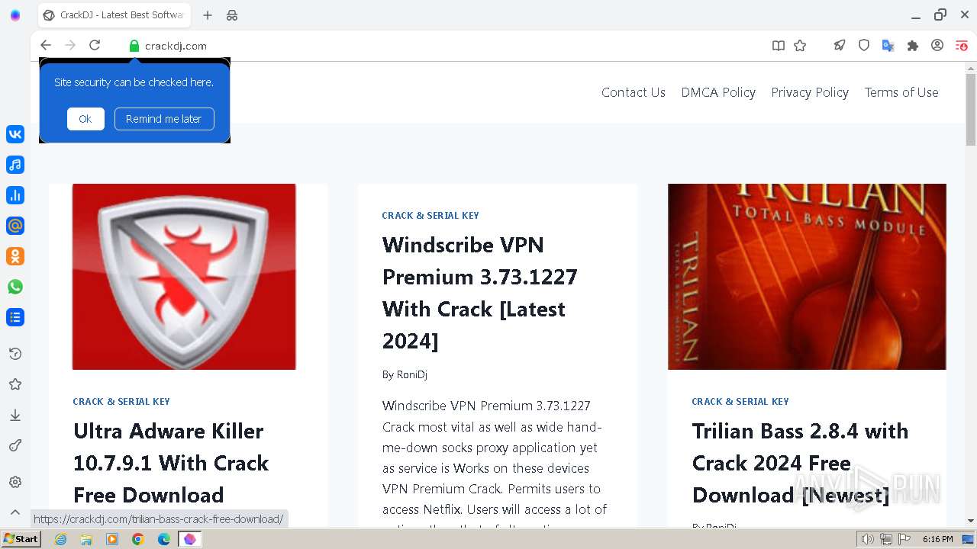
Task: Click Crack & Serial Key category above Windscribe
Action: pyautogui.click(x=430, y=216)
